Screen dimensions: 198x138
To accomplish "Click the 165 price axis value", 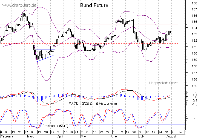I will pos(194,22).
